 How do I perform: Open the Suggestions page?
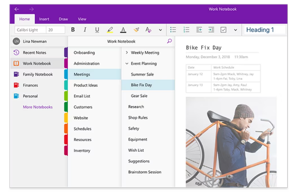click(148, 161)
